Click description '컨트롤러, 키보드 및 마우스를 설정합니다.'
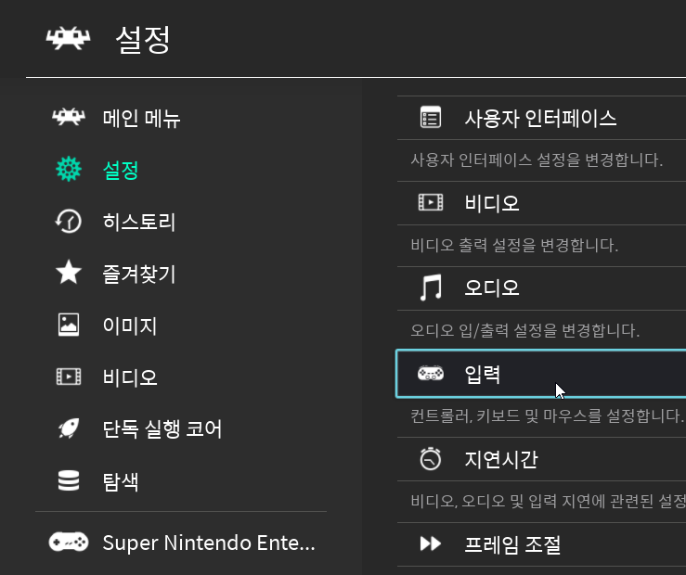This screenshot has height=575, width=686. (547, 415)
